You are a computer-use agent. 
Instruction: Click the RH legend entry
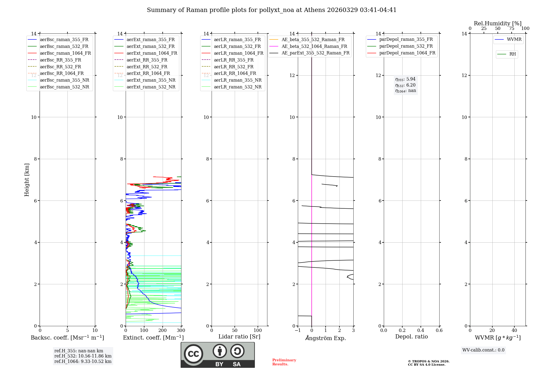click(512, 54)
